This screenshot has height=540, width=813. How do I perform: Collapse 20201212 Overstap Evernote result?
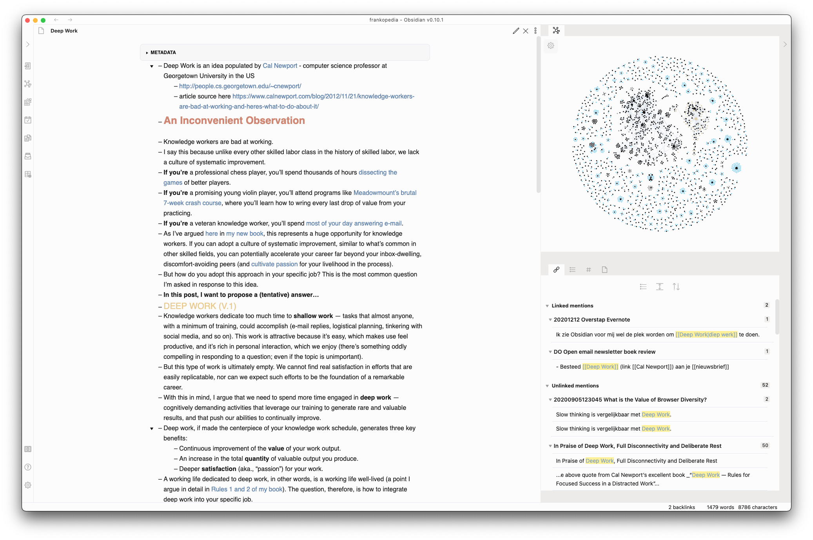tap(550, 320)
